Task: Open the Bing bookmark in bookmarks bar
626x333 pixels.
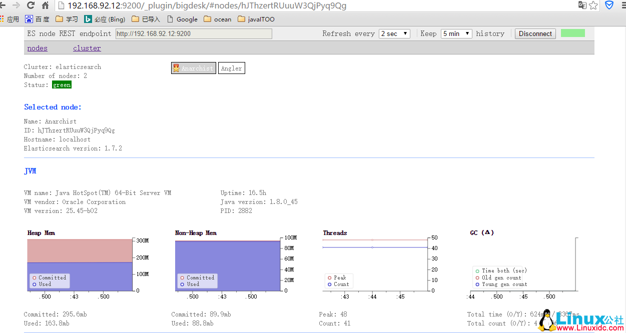Action: (105, 19)
